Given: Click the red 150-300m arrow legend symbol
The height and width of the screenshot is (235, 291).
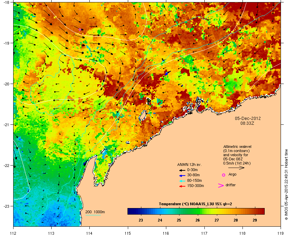Looking at the screenshot, I should click(182, 186).
